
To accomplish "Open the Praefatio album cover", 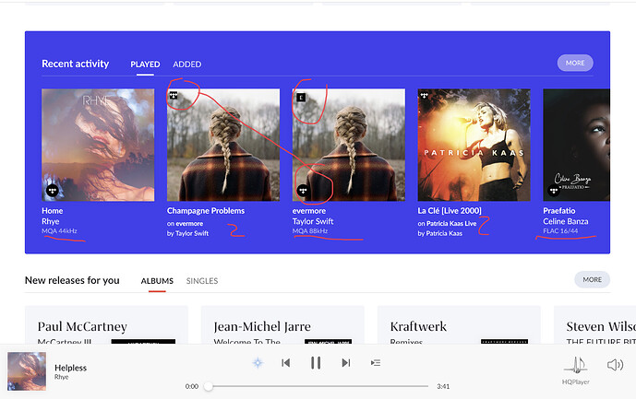I will tap(576, 145).
